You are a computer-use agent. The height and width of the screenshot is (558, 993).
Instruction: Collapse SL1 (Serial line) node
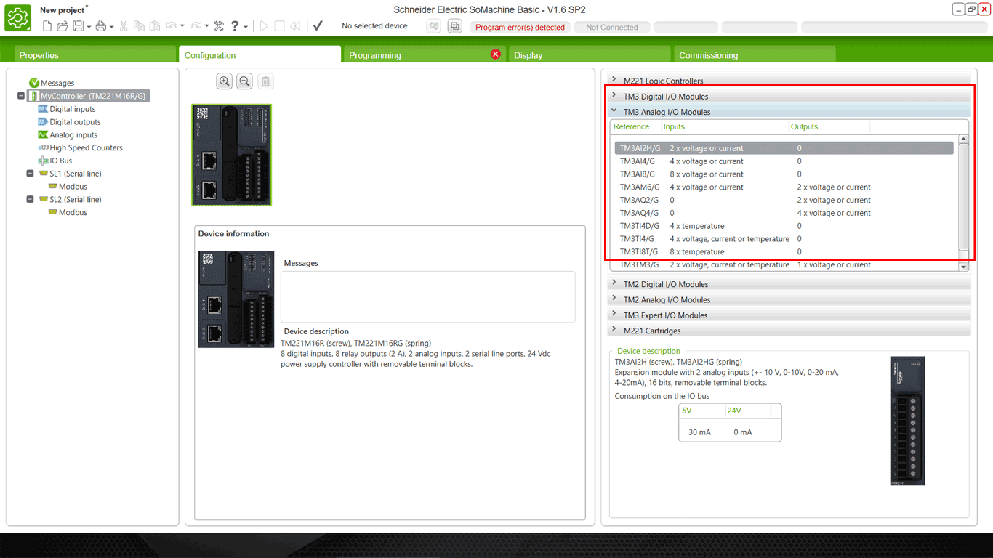point(31,174)
